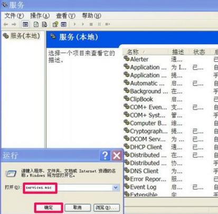This screenshot has width=218, height=214.
Task: Click the Forward arrow toolbar icon
Action: point(14,24)
